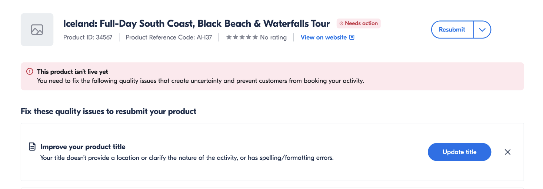Click the red alert icon in banner

pos(30,72)
